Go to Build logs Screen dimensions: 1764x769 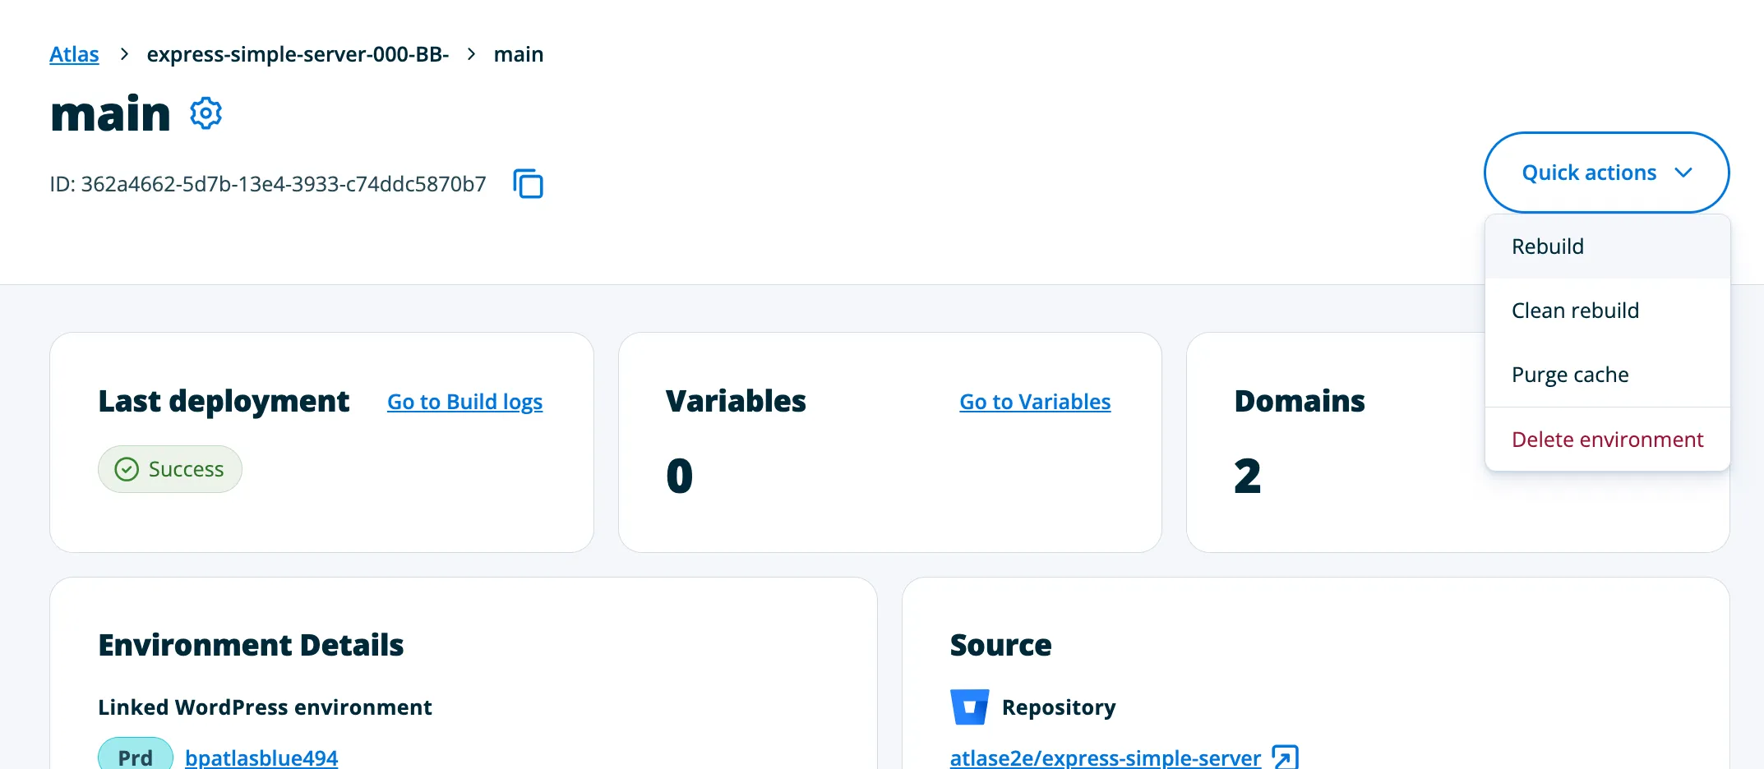464,402
